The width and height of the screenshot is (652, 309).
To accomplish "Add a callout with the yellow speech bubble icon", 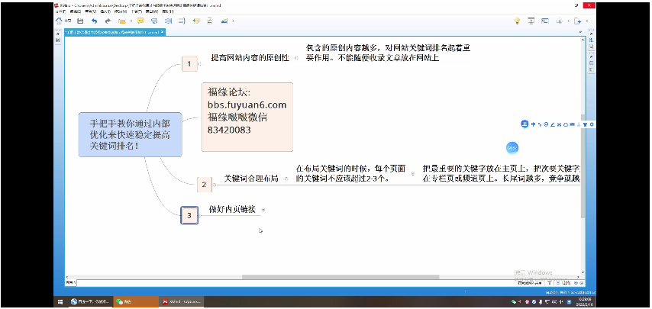I will click(140, 21).
